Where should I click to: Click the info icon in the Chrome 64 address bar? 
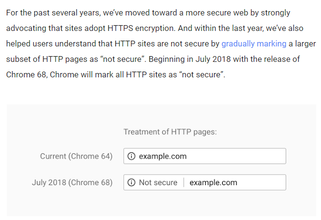point(131,156)
